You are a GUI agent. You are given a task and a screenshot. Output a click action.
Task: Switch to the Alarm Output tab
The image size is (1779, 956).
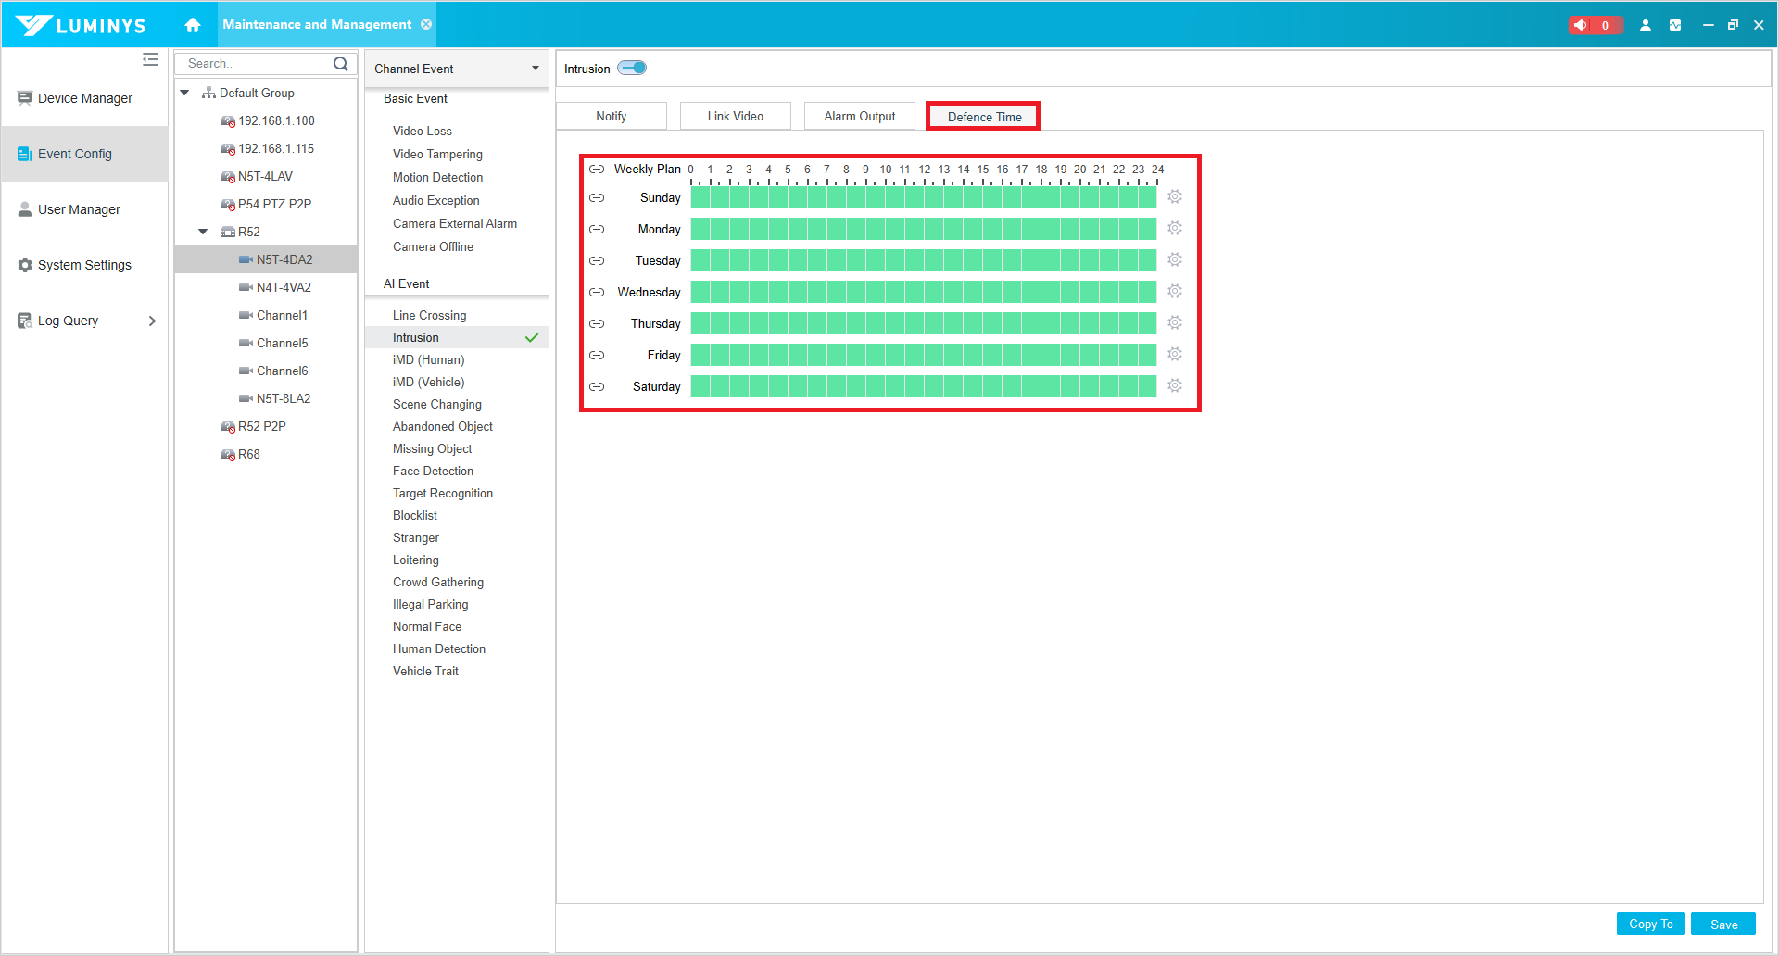pyautogui.click(x=859, y=116)
